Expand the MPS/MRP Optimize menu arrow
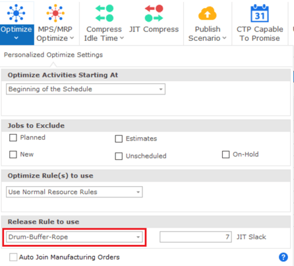 (x=72, y=38)
